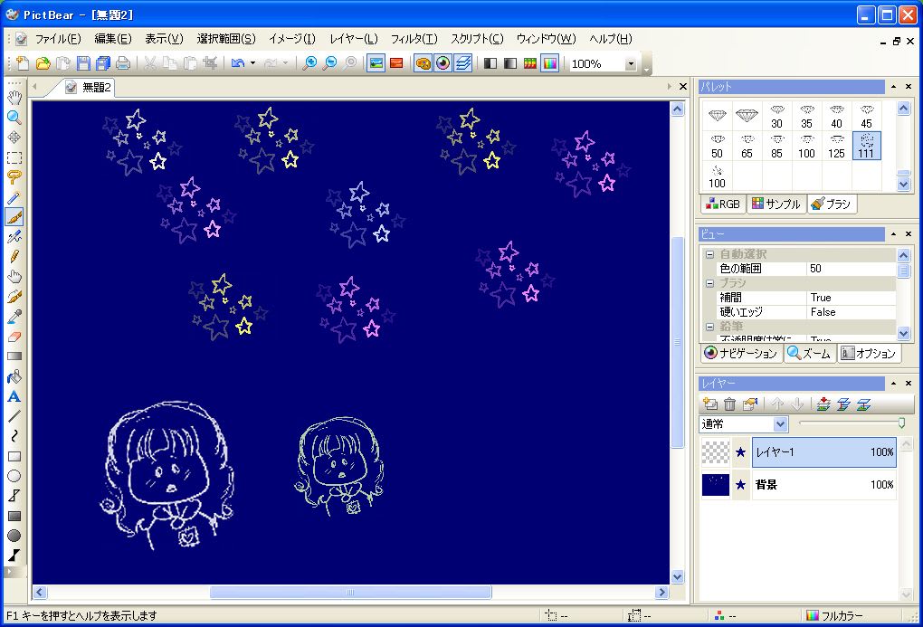The image size is (923, 627).
Task: Select the brush preset size 30
Action: (x=777, y=117)
